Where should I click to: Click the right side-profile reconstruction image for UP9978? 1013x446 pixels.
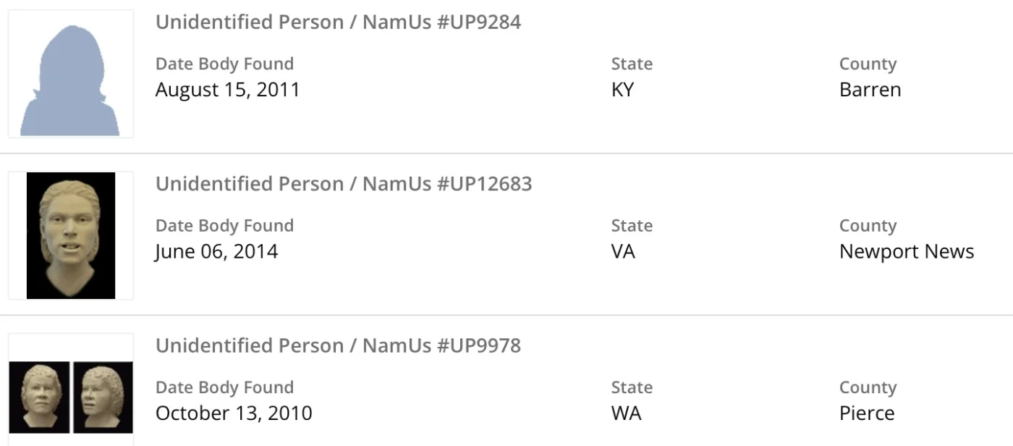(103, 397)
